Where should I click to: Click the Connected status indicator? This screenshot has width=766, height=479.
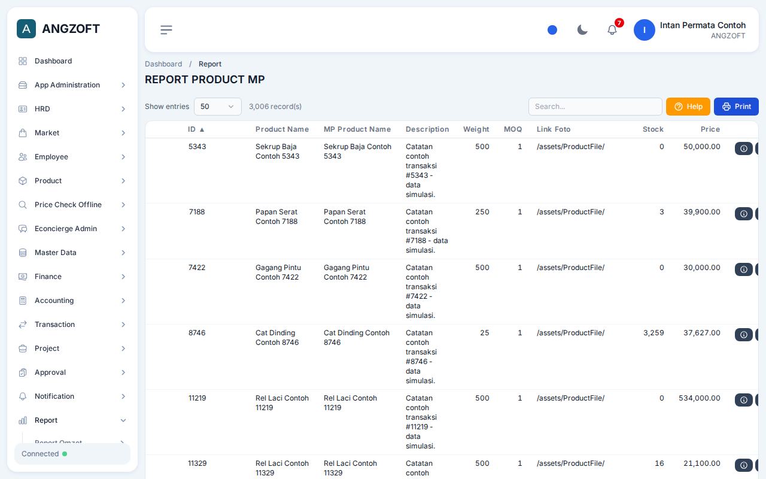72,454
